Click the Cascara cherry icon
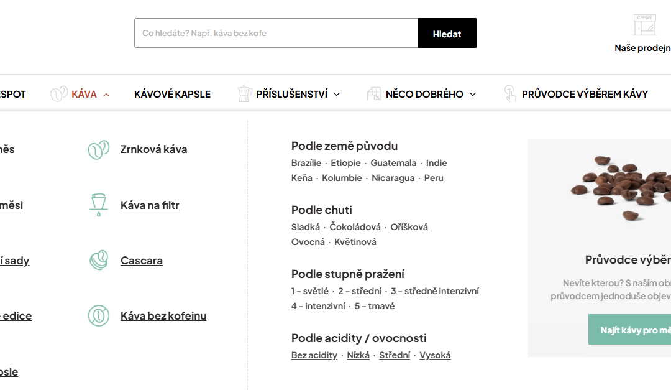The width and height of the screenshot is (671, 390). click(99, 261)
